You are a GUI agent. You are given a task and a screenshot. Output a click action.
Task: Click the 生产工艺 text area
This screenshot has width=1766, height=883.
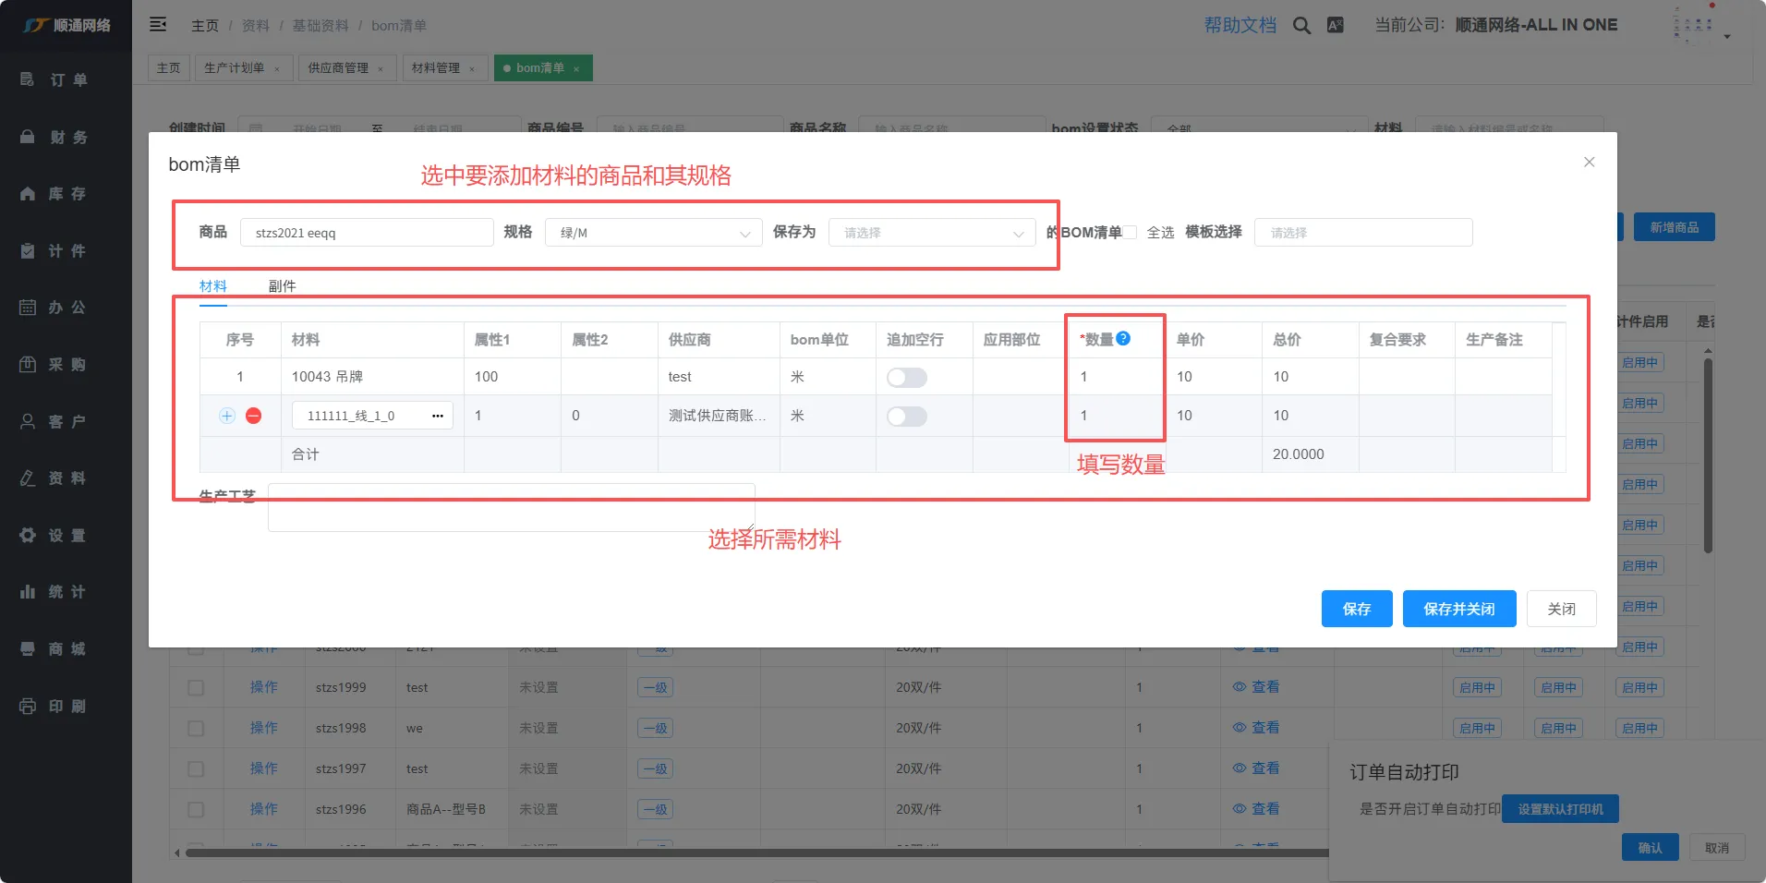511,507
